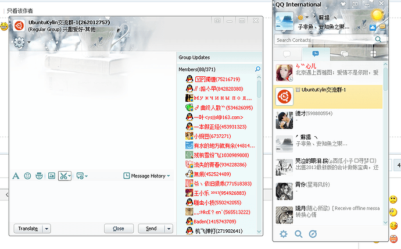
Task: Click the sun weather icon in QQ panel
Action: pos(378,15)
